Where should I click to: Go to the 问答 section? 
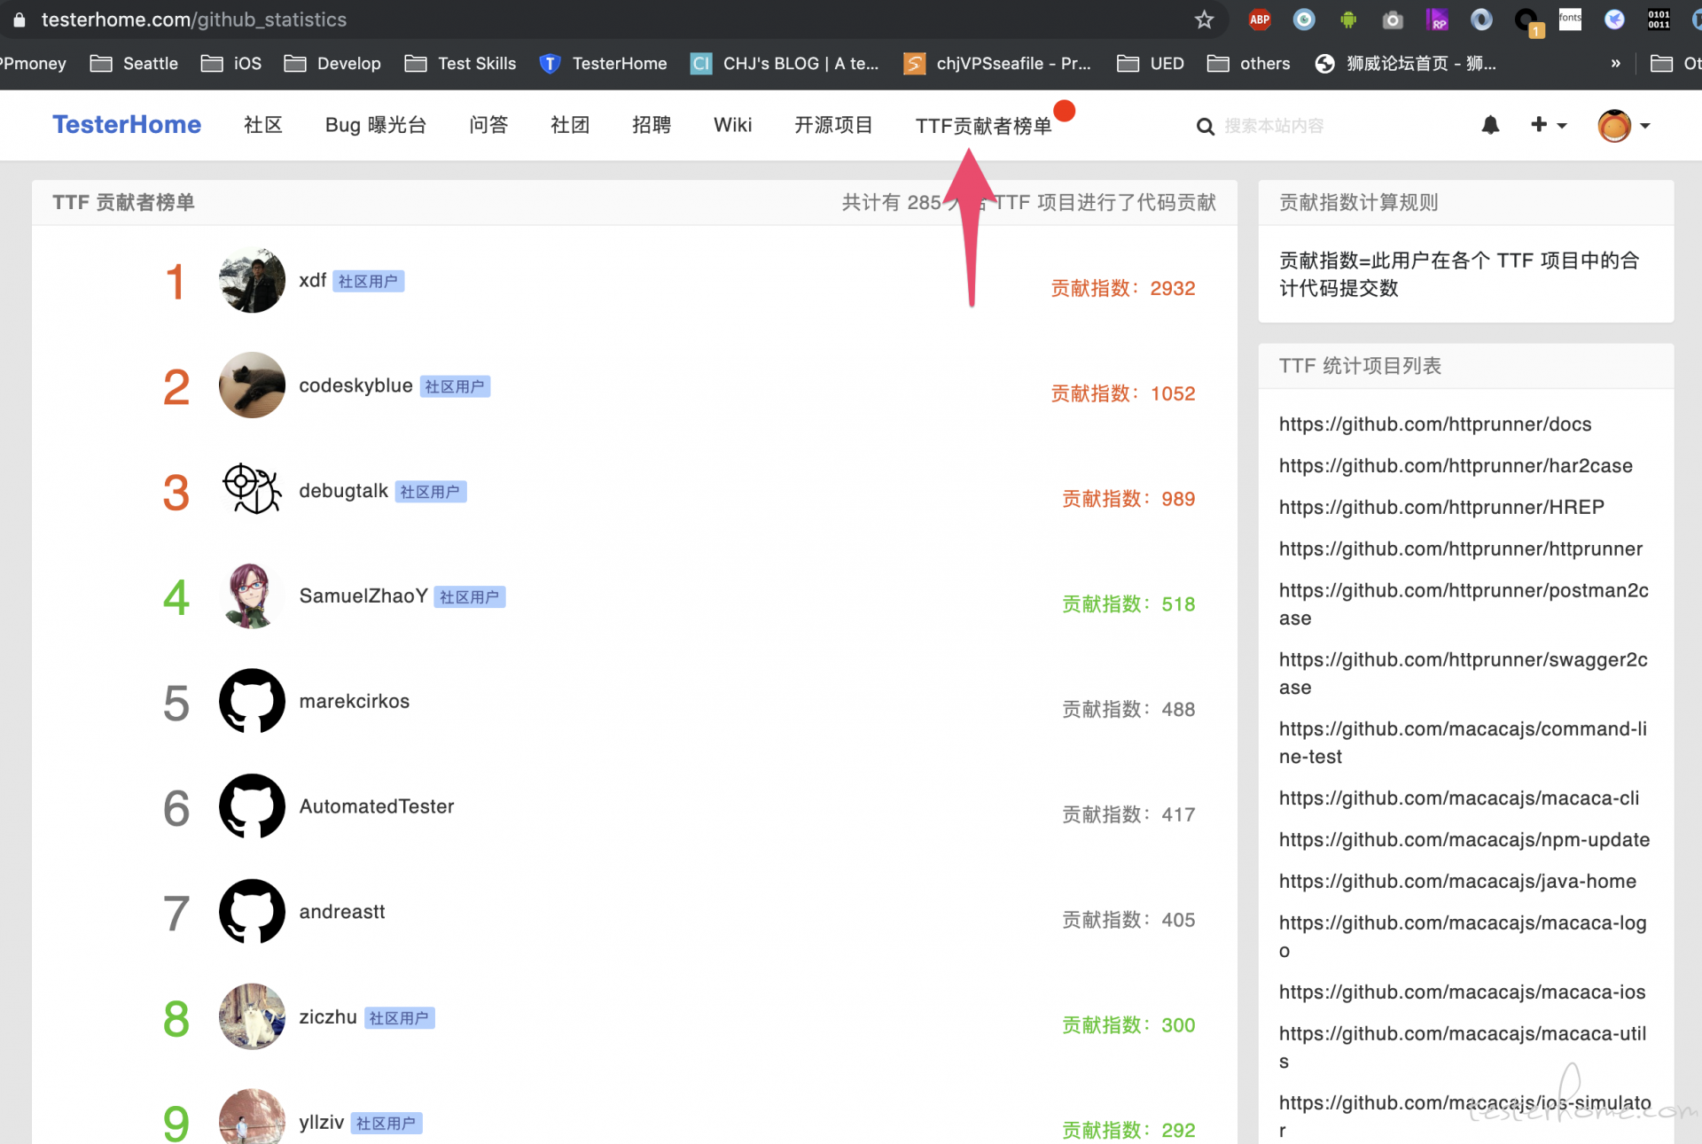tap(488, 125)
